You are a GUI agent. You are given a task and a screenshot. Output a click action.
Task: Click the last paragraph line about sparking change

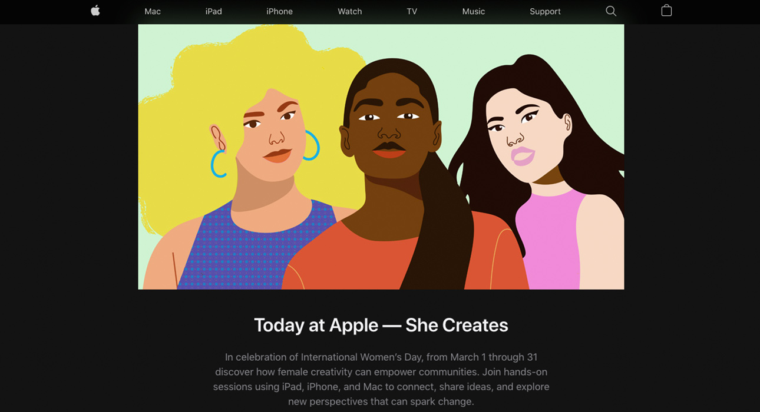pos(381,401)
